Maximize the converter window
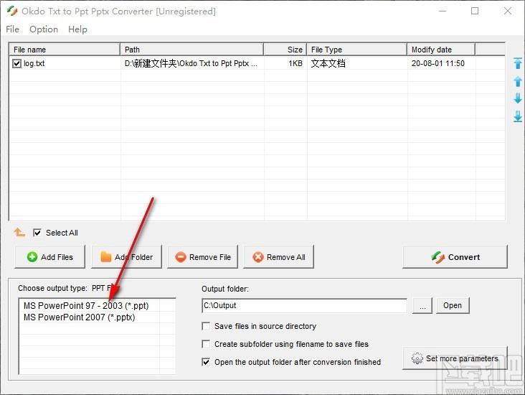The width and height of the screenshot is (525, 395). 475,11
